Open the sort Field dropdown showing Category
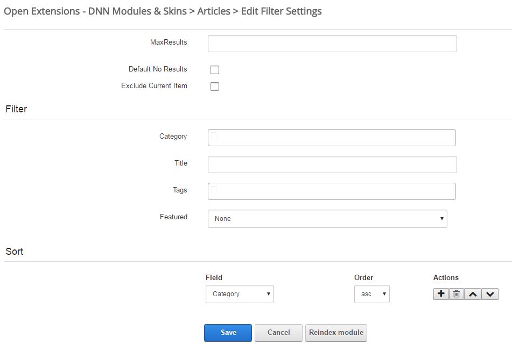The image size is (512, 358). coord(240,294)
